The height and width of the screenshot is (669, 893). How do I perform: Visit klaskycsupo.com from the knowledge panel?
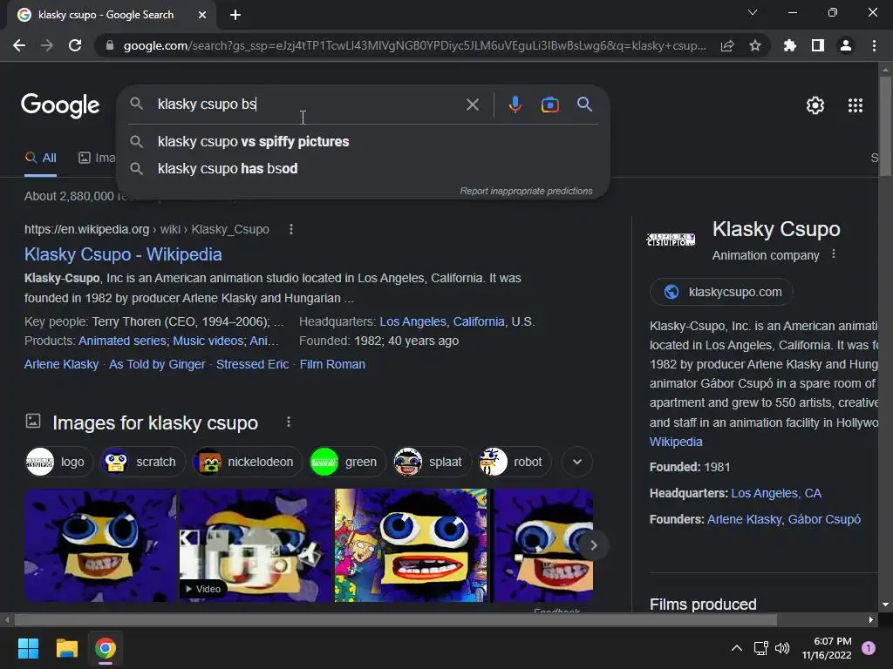coord(721,292)
